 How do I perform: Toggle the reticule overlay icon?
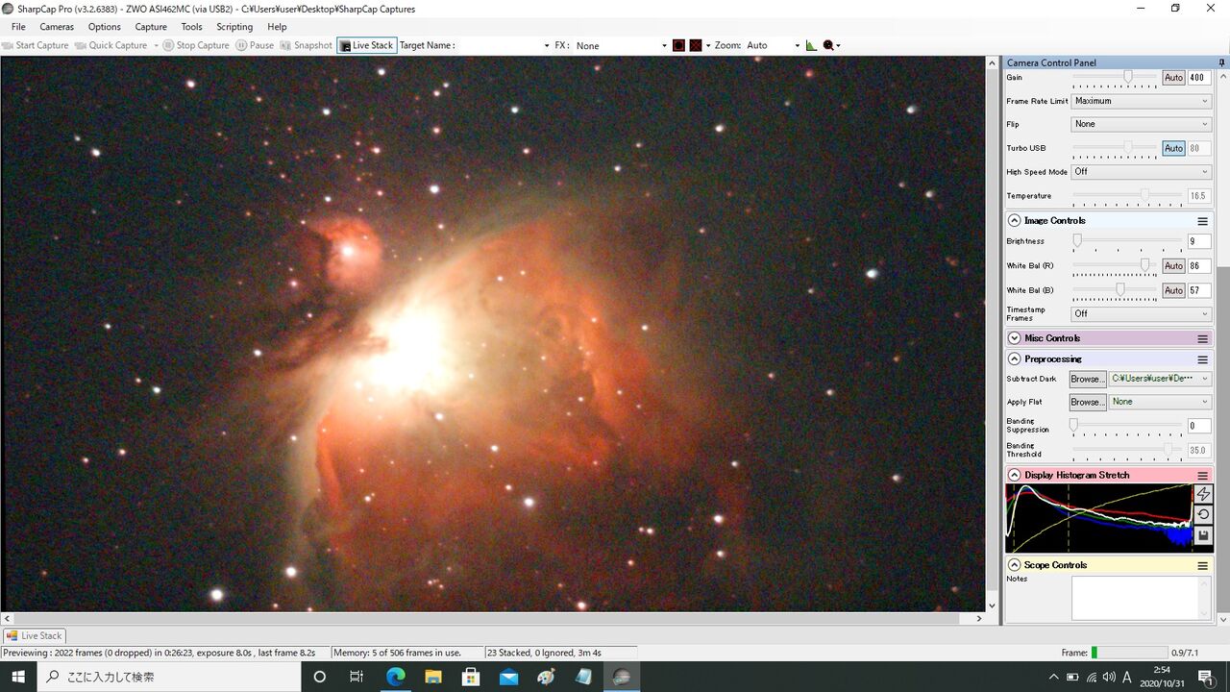coord(678,45)
